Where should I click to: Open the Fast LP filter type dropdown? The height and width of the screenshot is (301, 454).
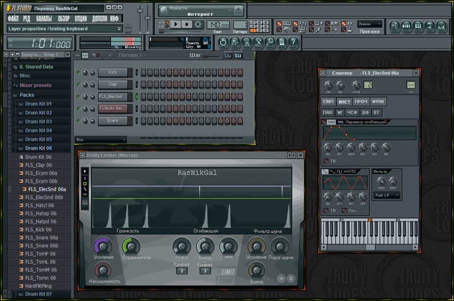[x=387, y=196]
